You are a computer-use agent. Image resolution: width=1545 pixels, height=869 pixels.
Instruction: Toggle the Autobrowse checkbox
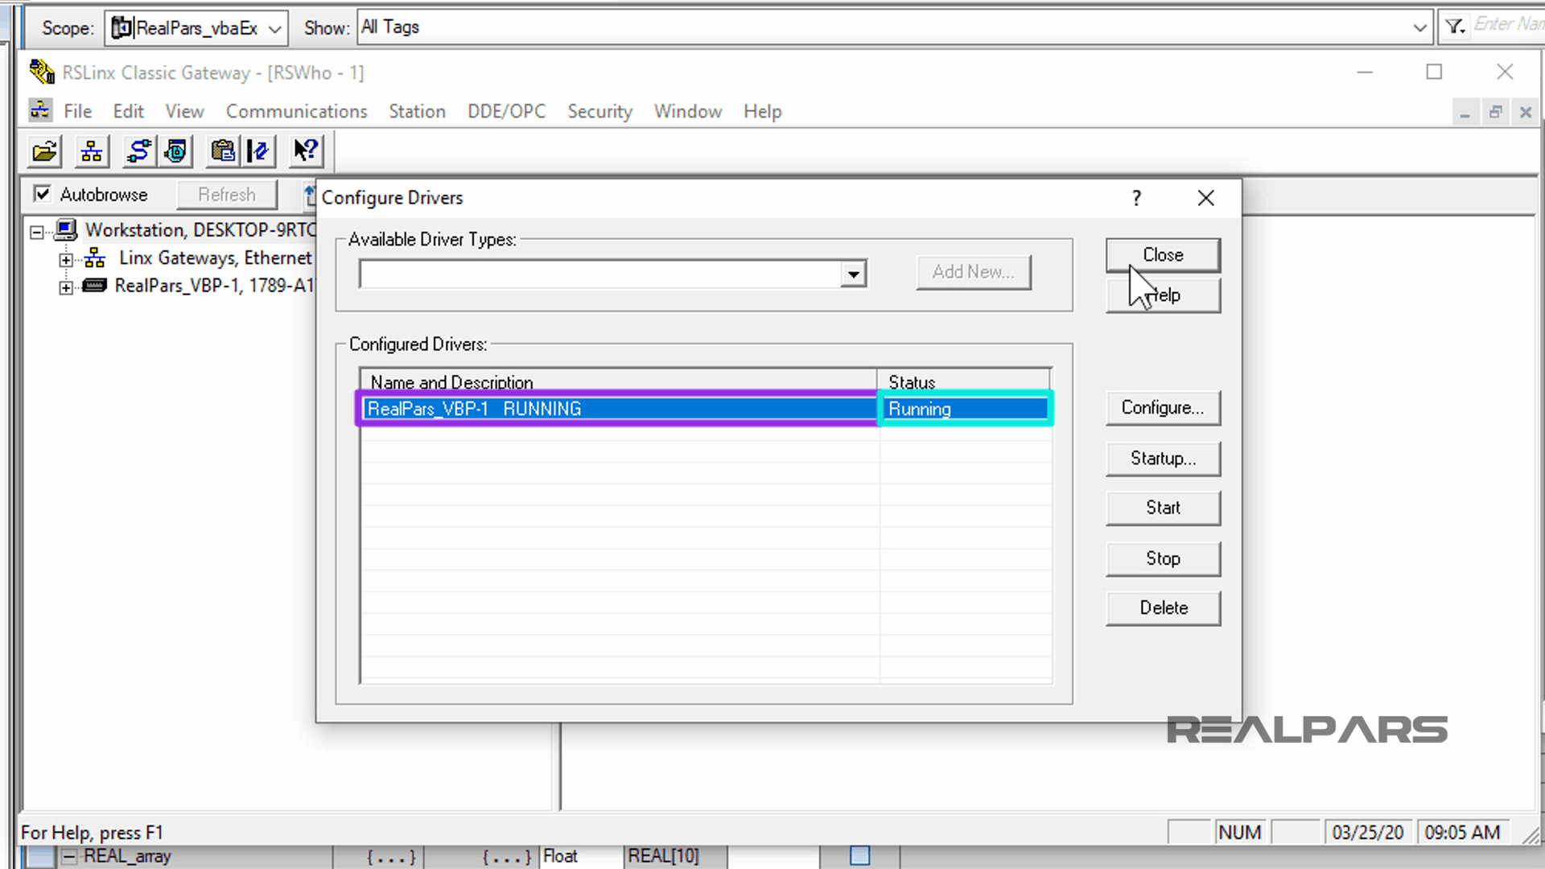coord(42,194)
